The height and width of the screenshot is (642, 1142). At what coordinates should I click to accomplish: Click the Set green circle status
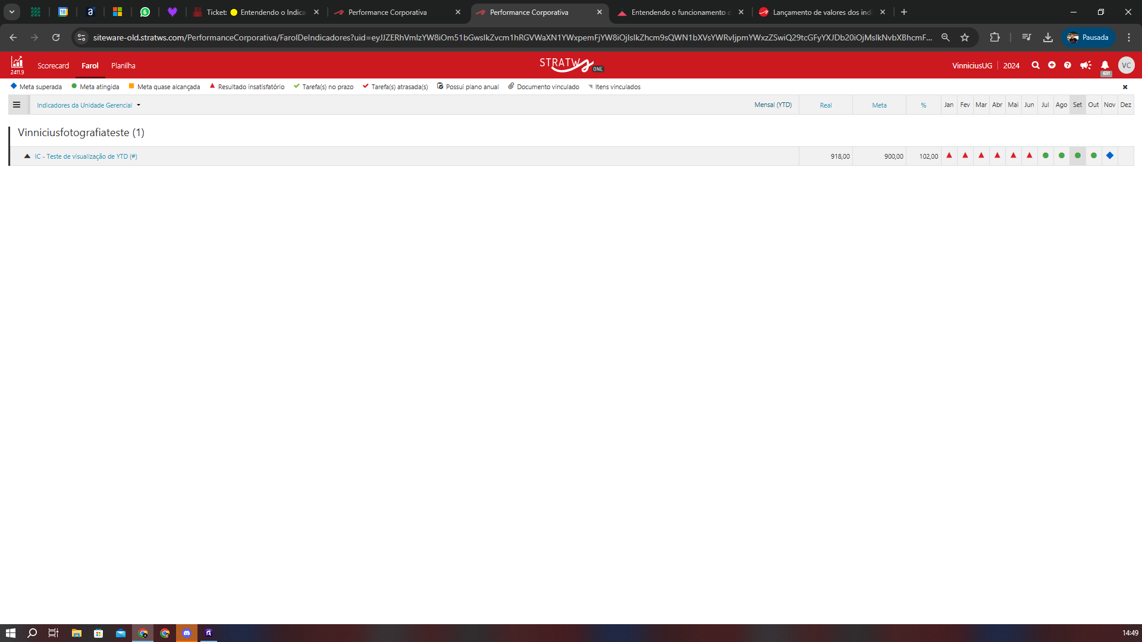coord(1078,156)
